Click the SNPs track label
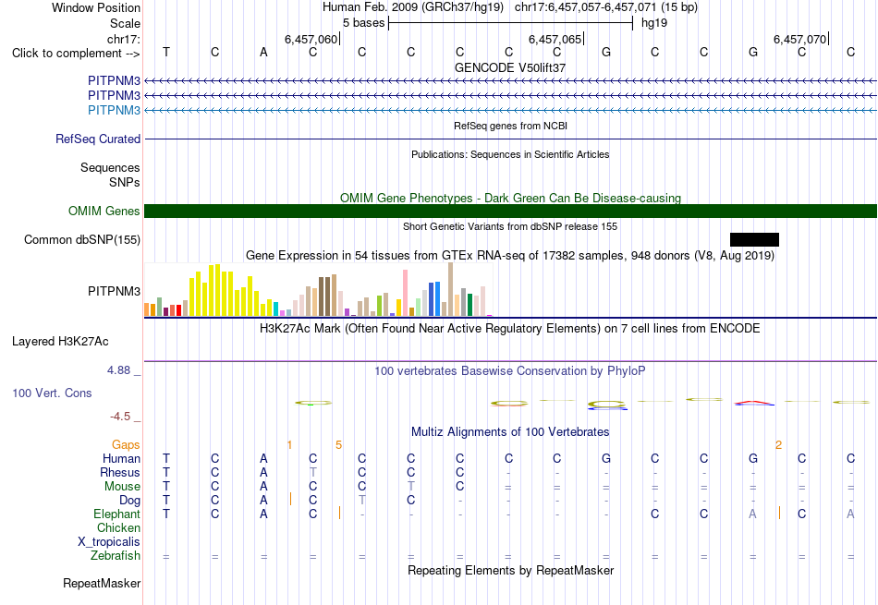This screenshot has width=878, height=605. pos(125,183)
